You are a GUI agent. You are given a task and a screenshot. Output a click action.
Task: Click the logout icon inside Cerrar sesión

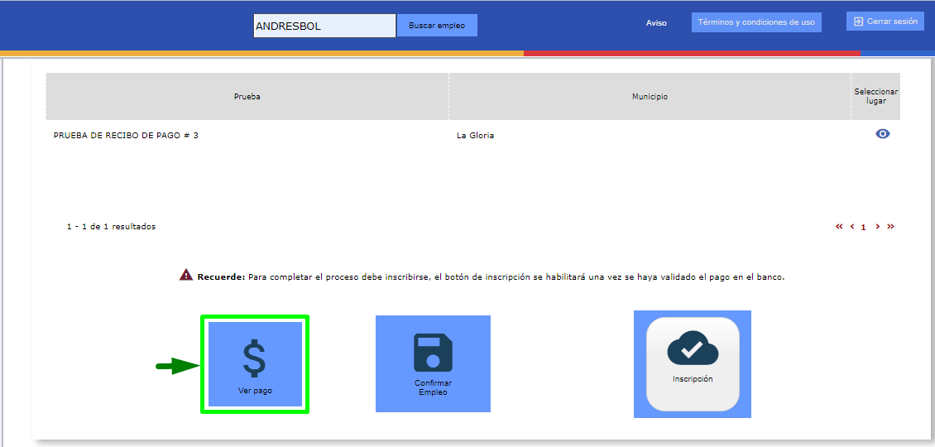tap(858, 22)
